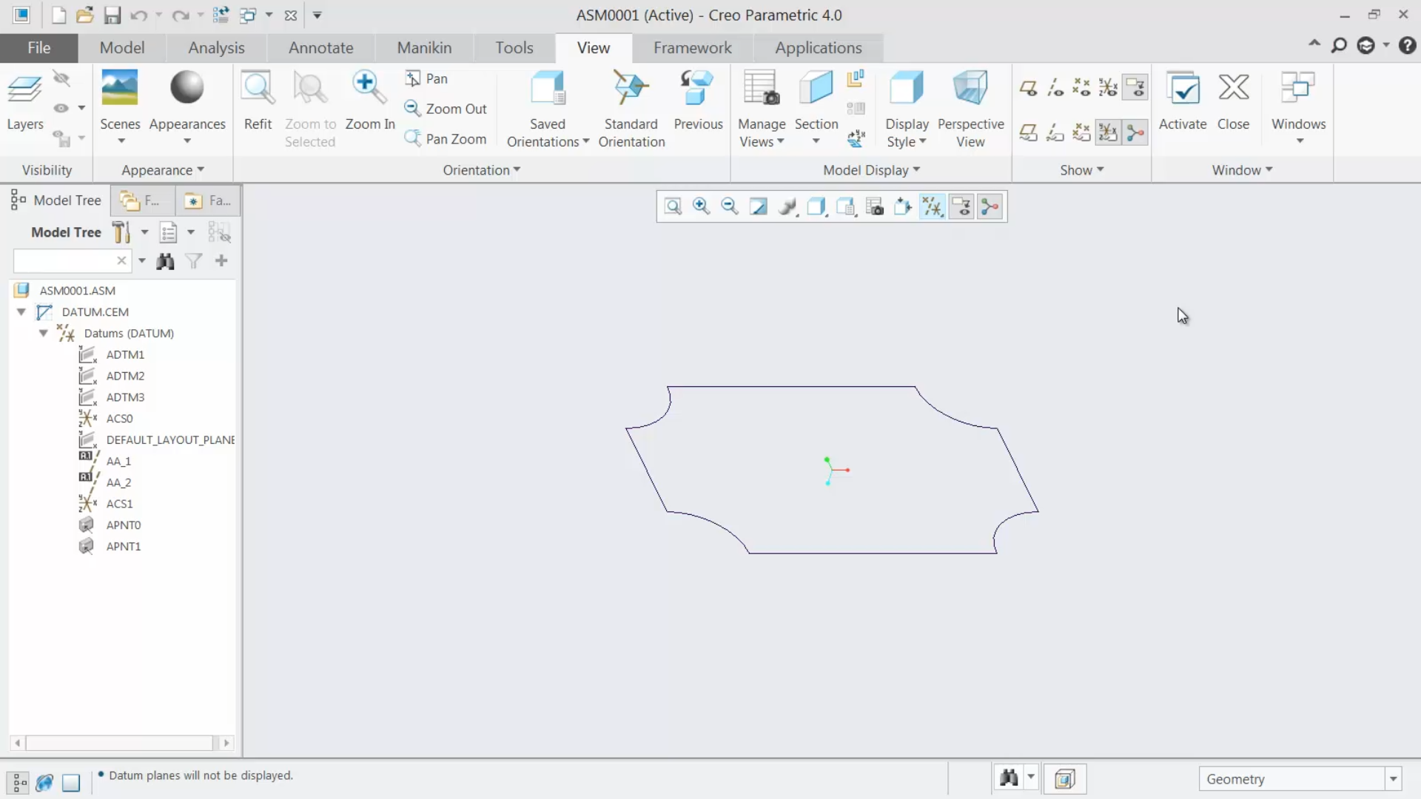
Task: Toggle point display in Show group
Action: pos(1081,89)
